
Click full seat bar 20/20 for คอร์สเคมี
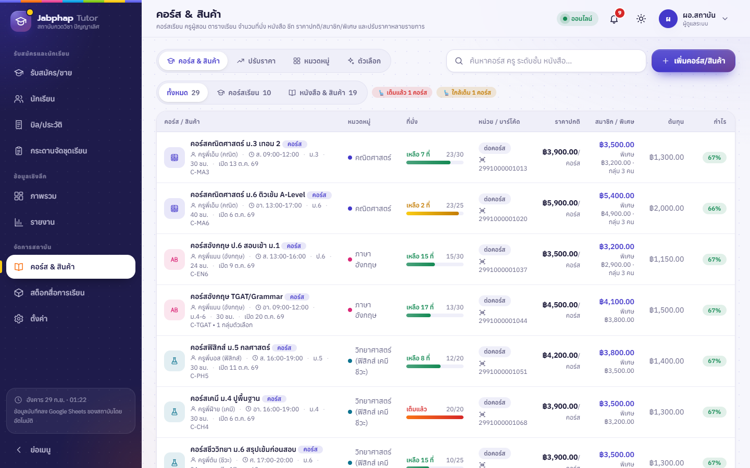(435, 417)
